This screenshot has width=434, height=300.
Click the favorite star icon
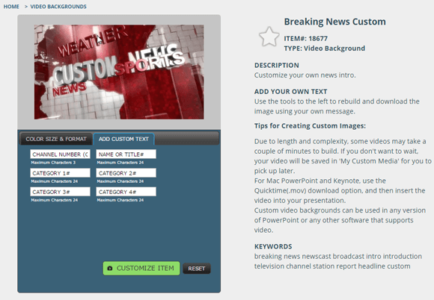tap(269, 37)
